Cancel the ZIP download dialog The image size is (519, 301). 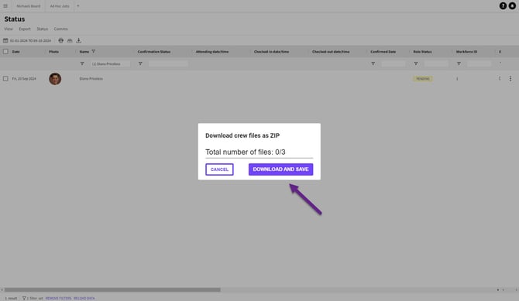219,169
